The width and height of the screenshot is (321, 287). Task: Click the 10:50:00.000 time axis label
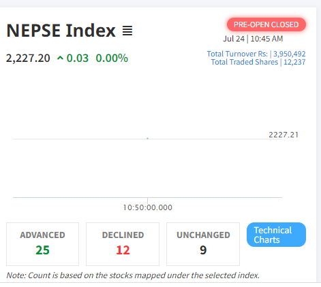tap(148, 207)
